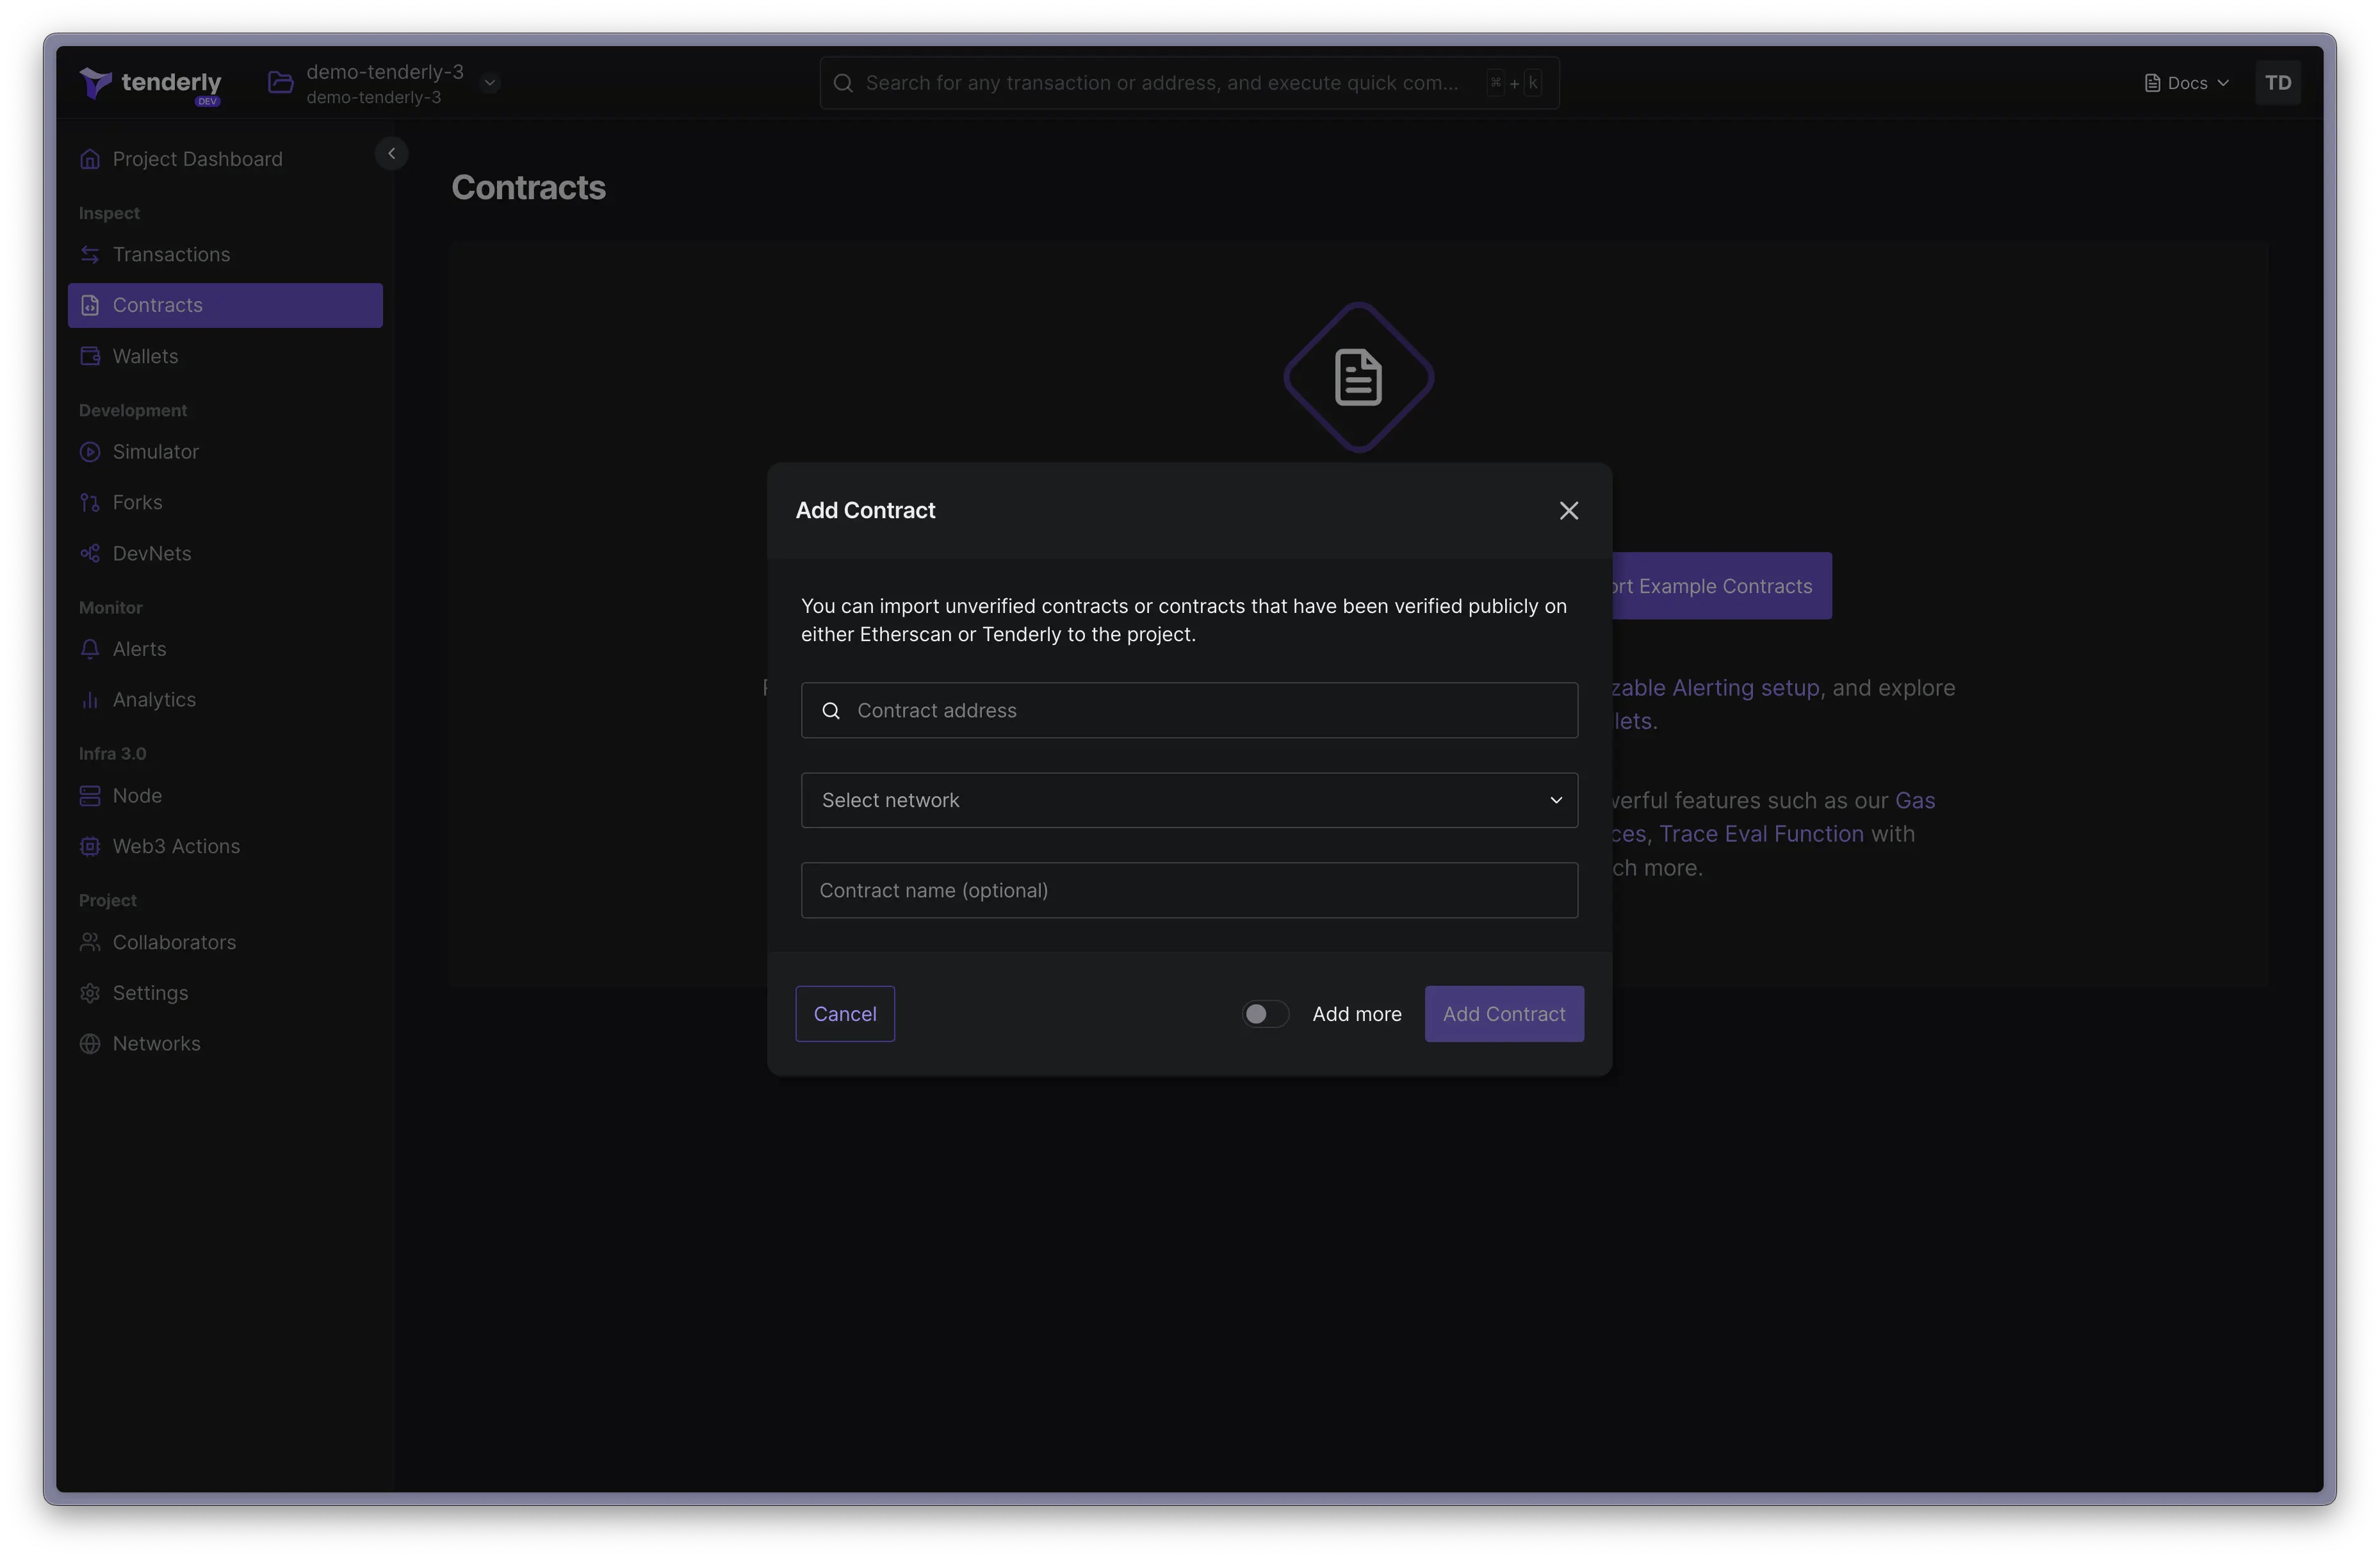This screenshot has width=2380, height=1559.
Task: Open the TD user avatar menu
Action: point(2277,82)
